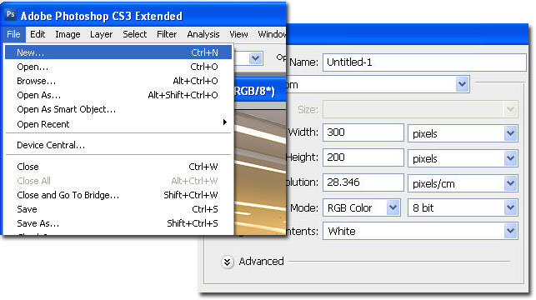The width and height of the screenshot is (536, 300).
Task: Choose Save As... menu entry
Action: [118, 223]
